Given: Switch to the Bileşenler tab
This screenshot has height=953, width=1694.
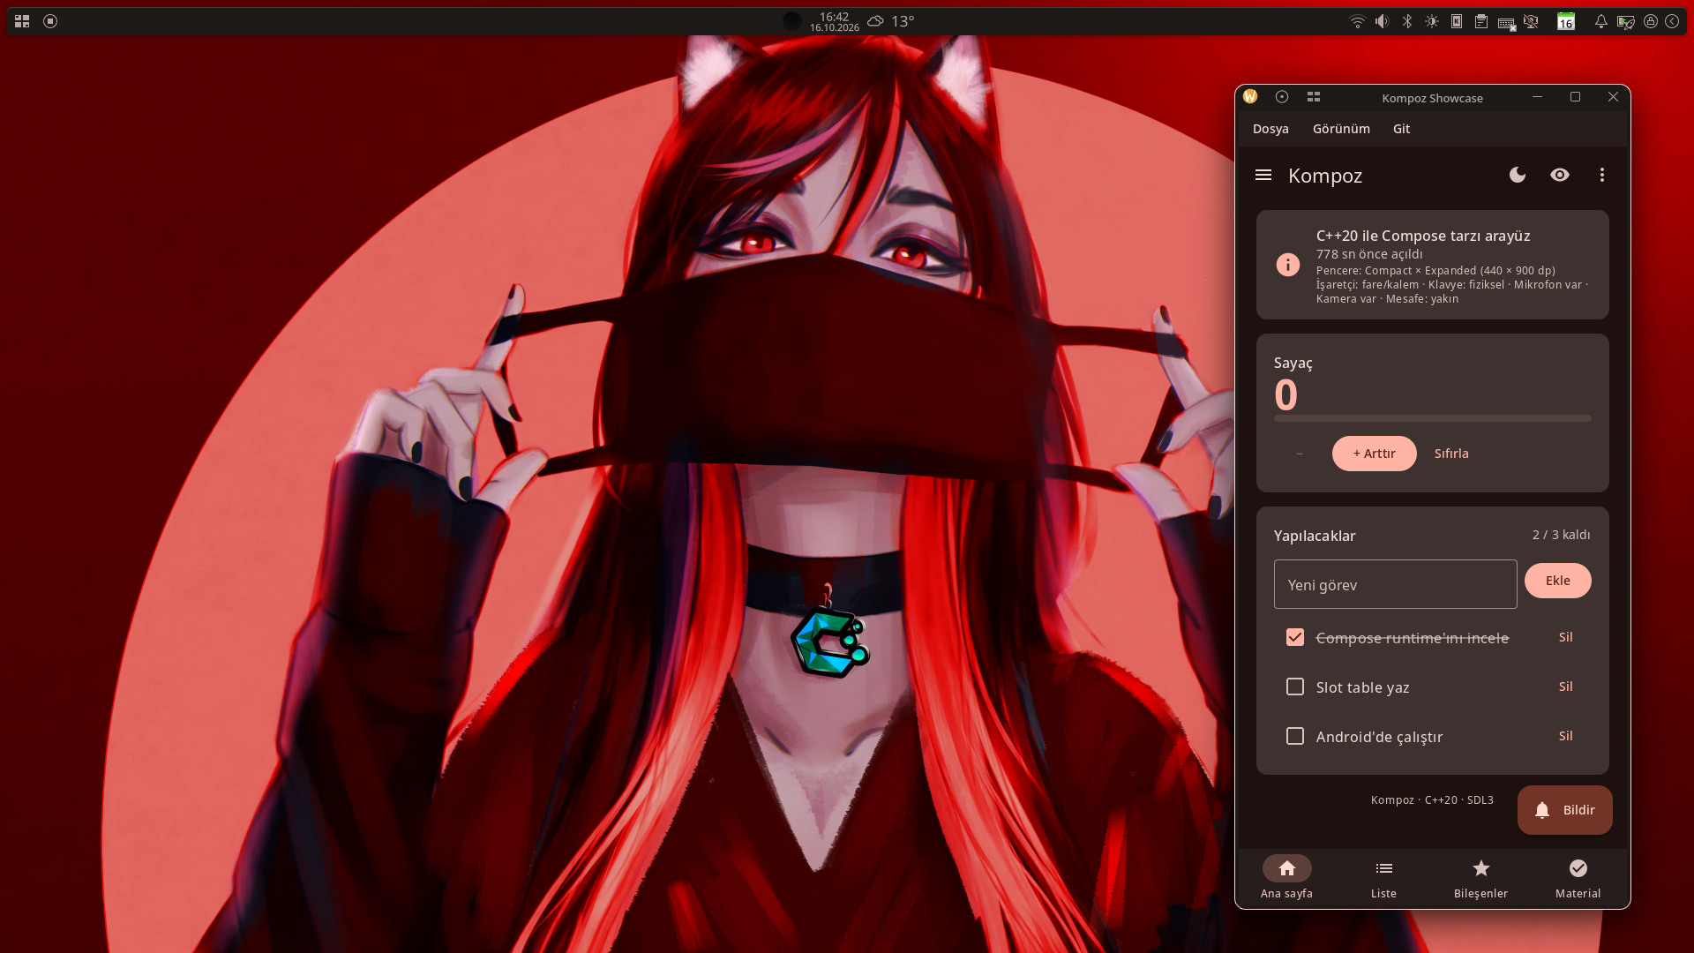Looking at the screenshot, I should pyautogui.click(x=1481, y=878).
